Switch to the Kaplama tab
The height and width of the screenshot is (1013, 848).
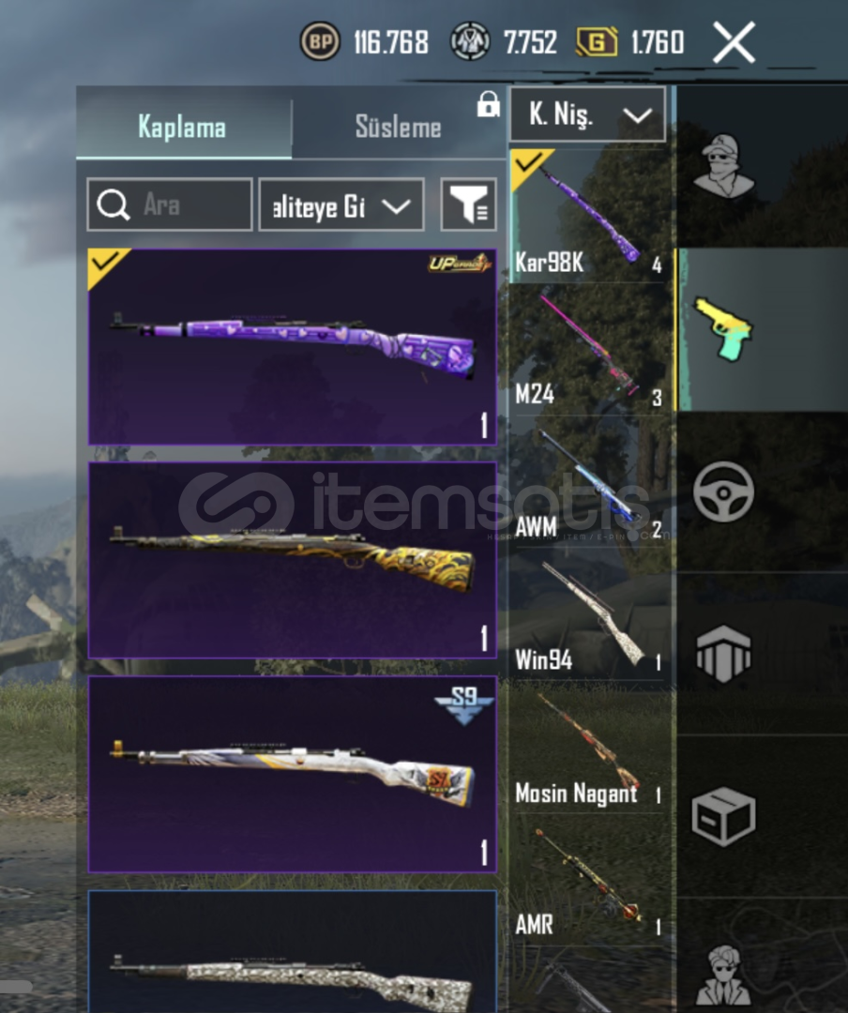(184, 126)
